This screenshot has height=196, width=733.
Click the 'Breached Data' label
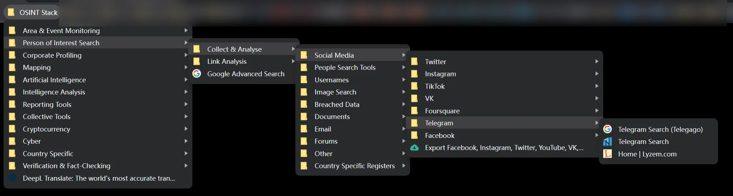pos(337,104)
